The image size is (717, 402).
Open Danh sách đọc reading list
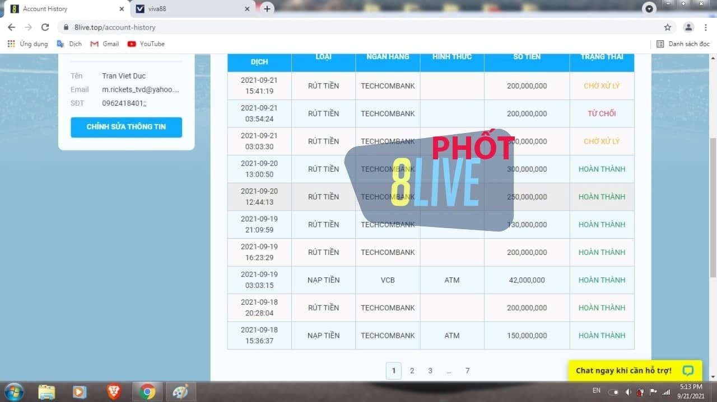tap(683, 44)
